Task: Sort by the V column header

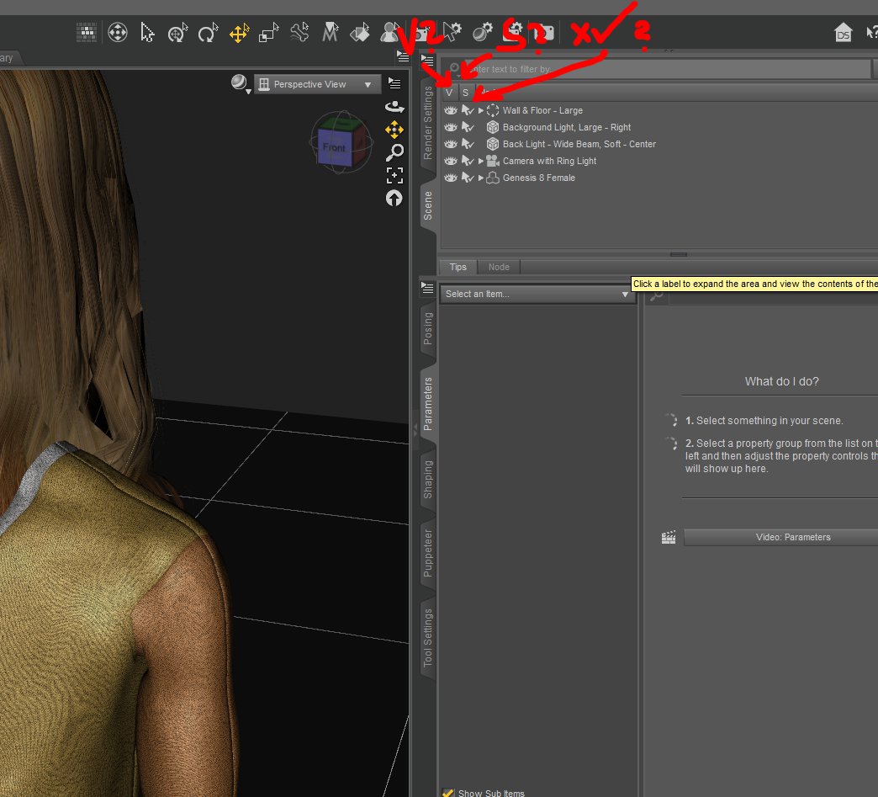Action: 450,93
